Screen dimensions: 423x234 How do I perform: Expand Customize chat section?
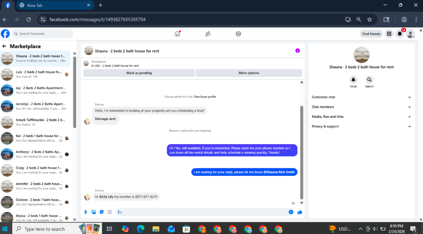pos(361,97)
